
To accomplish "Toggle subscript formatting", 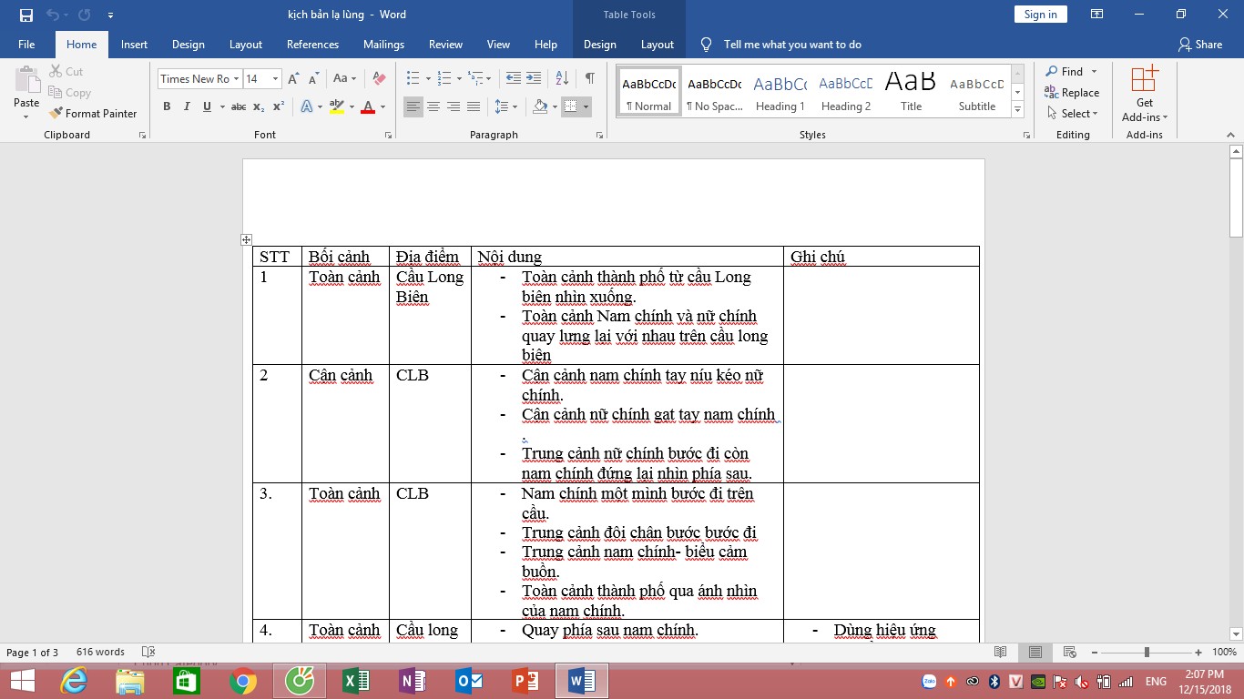I will click(259, 106).
